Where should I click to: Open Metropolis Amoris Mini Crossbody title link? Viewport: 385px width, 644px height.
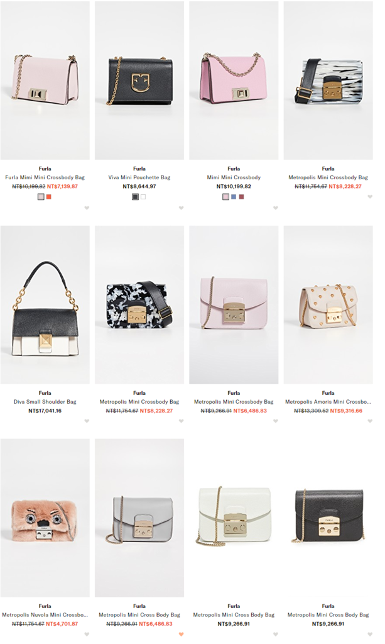(328, 402)
